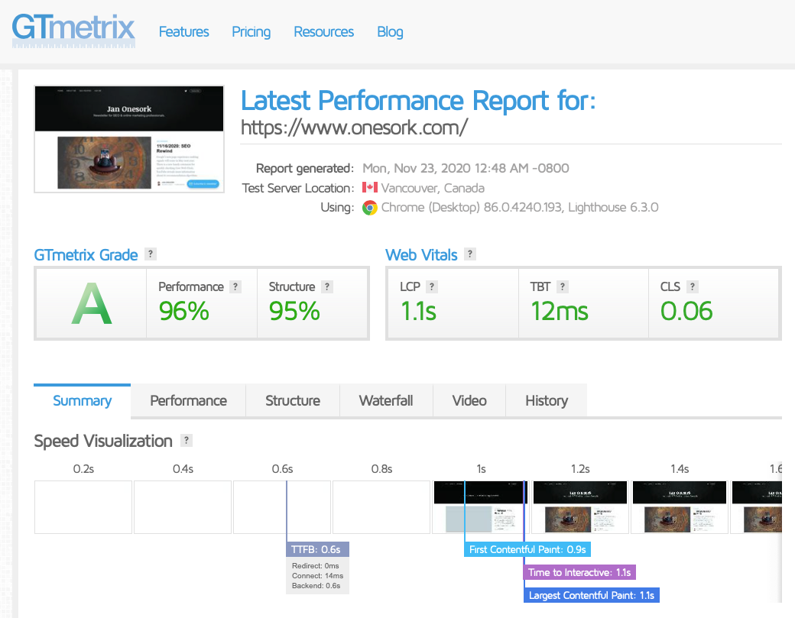Click the 12ms TBT value

click(560, 311)
